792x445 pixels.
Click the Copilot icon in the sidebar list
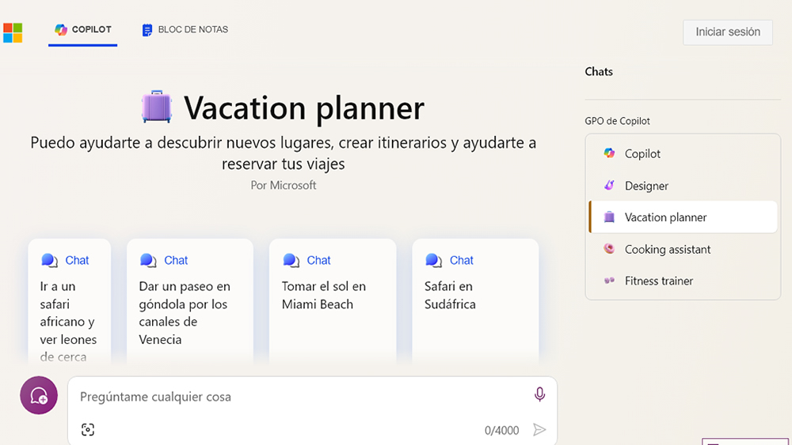click(x=609, y=153)
